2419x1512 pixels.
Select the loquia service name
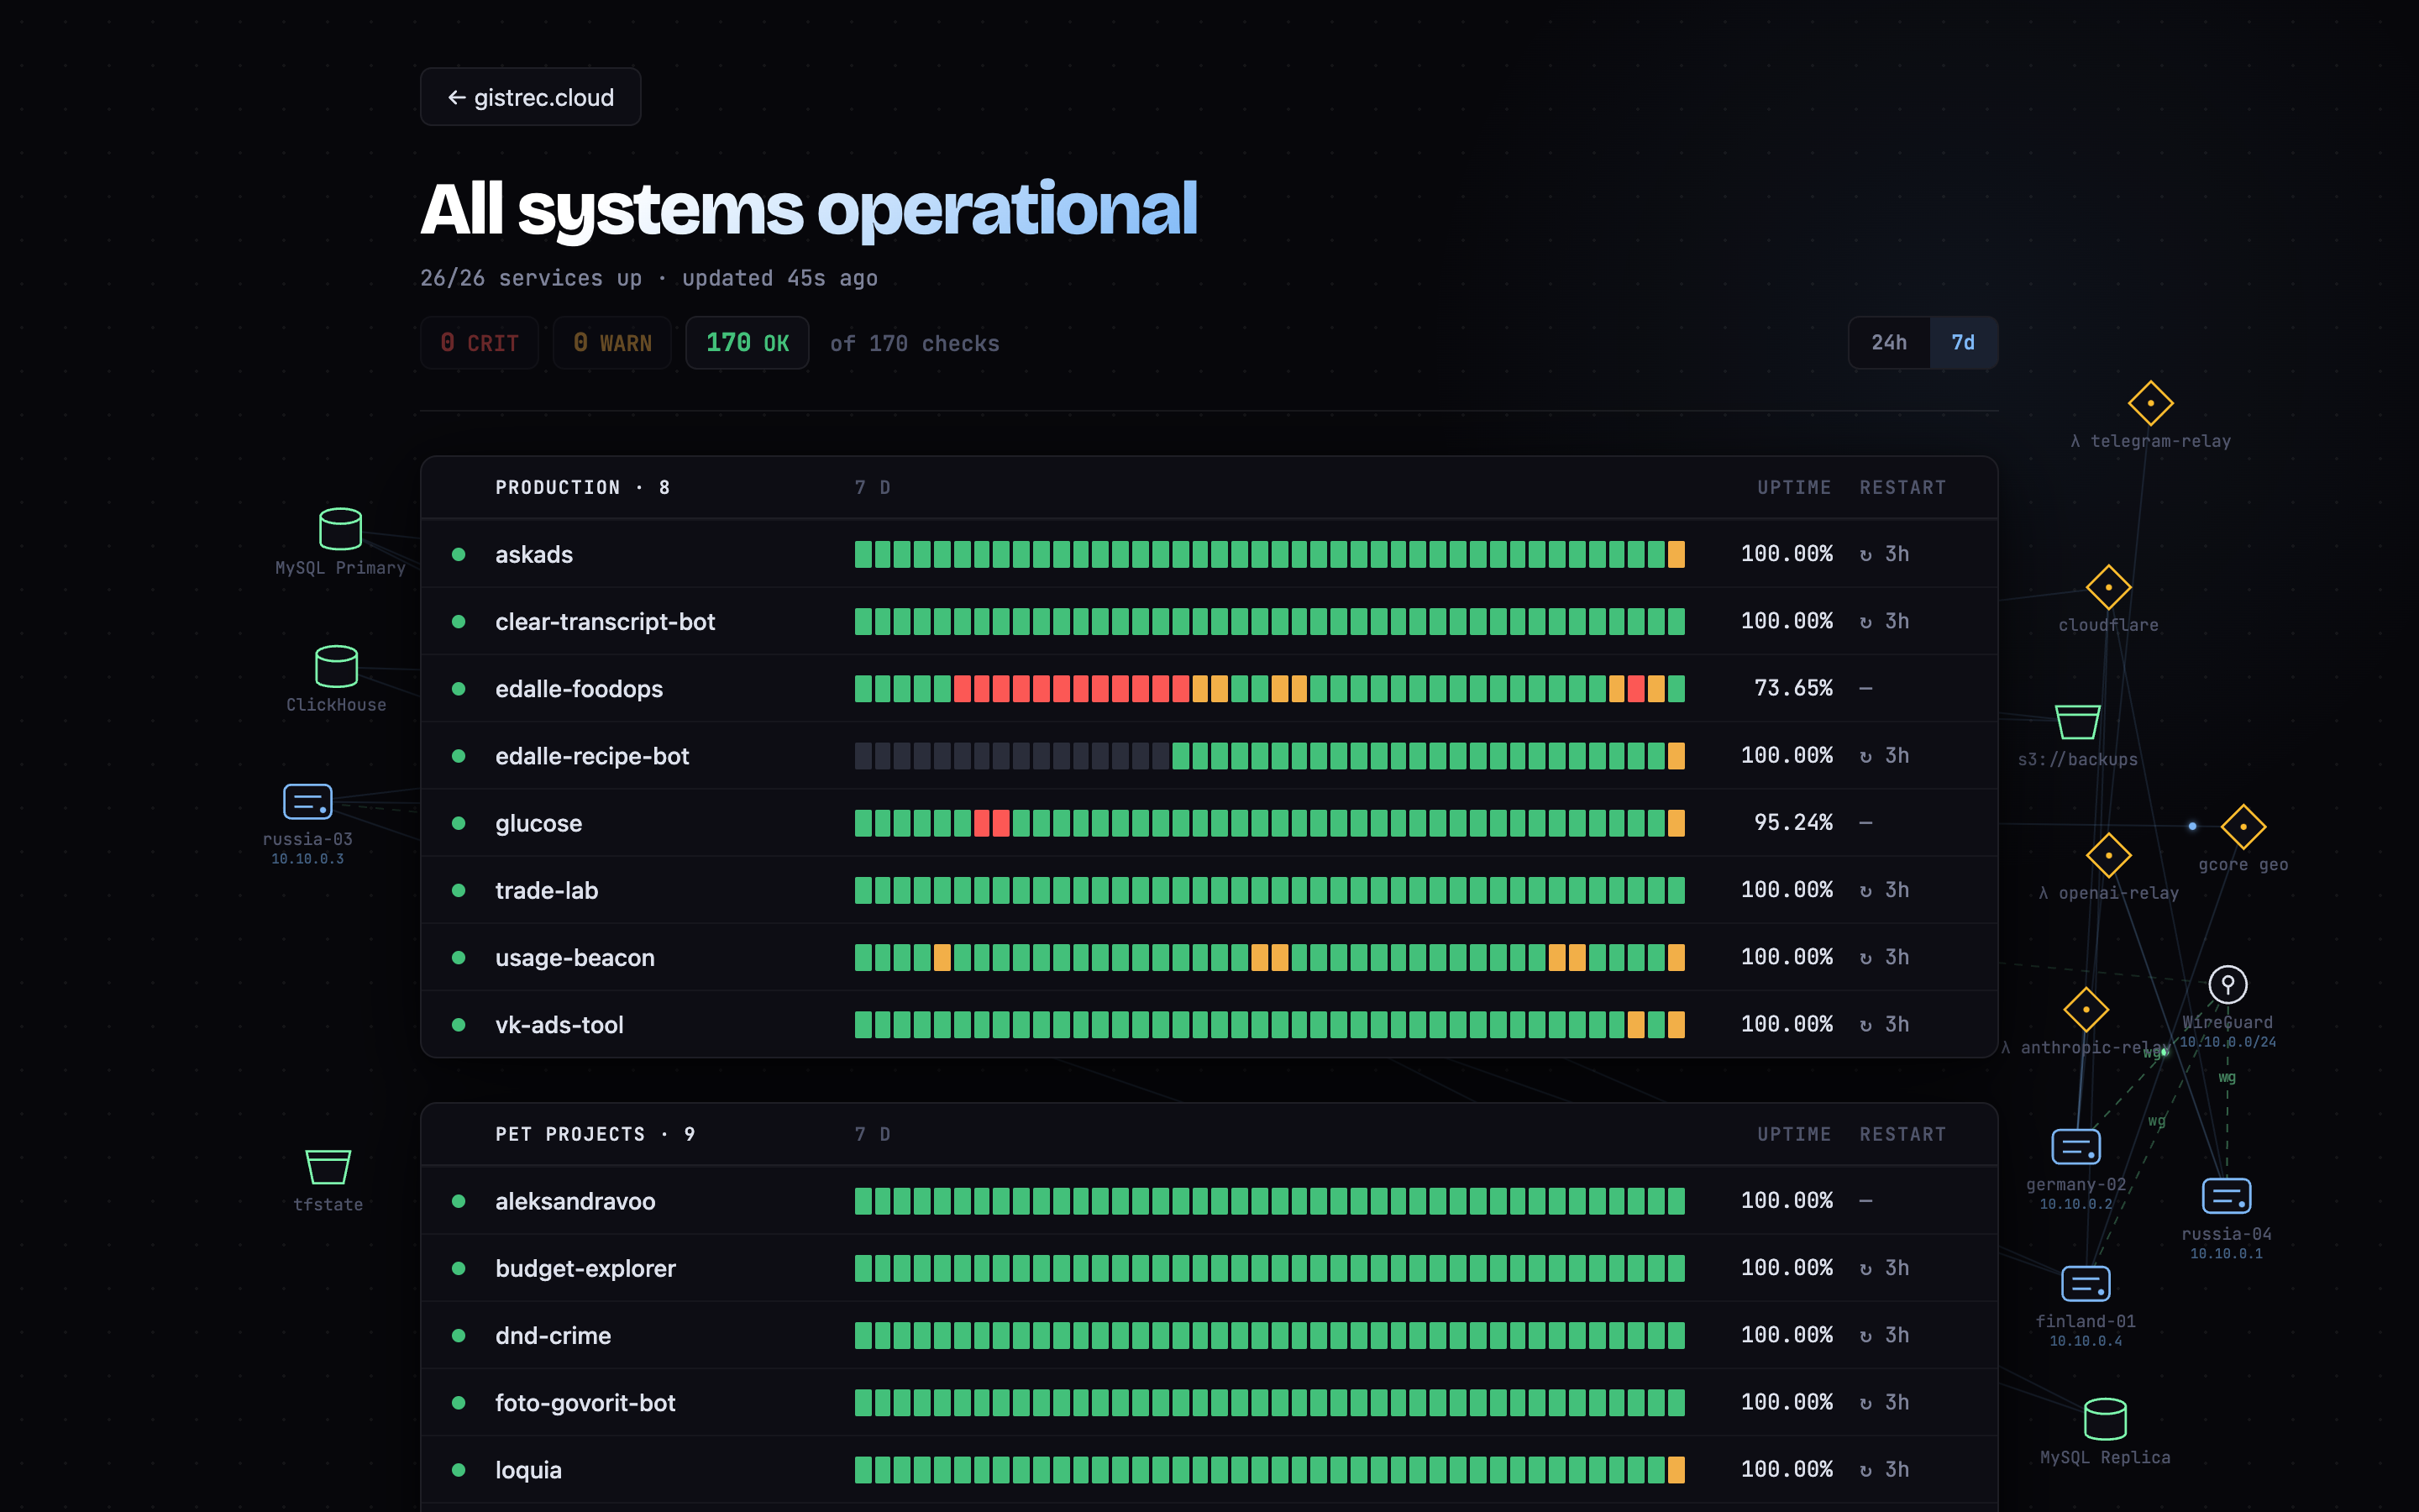coord(529,1470)
